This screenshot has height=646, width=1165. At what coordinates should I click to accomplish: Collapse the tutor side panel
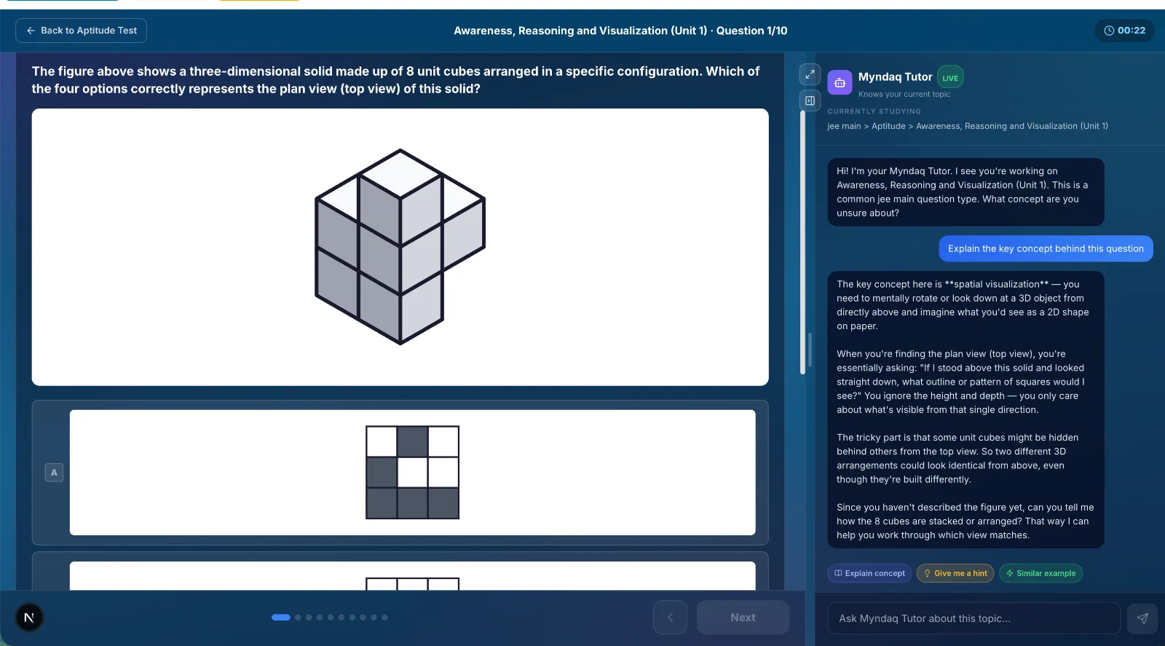(810, 101)
